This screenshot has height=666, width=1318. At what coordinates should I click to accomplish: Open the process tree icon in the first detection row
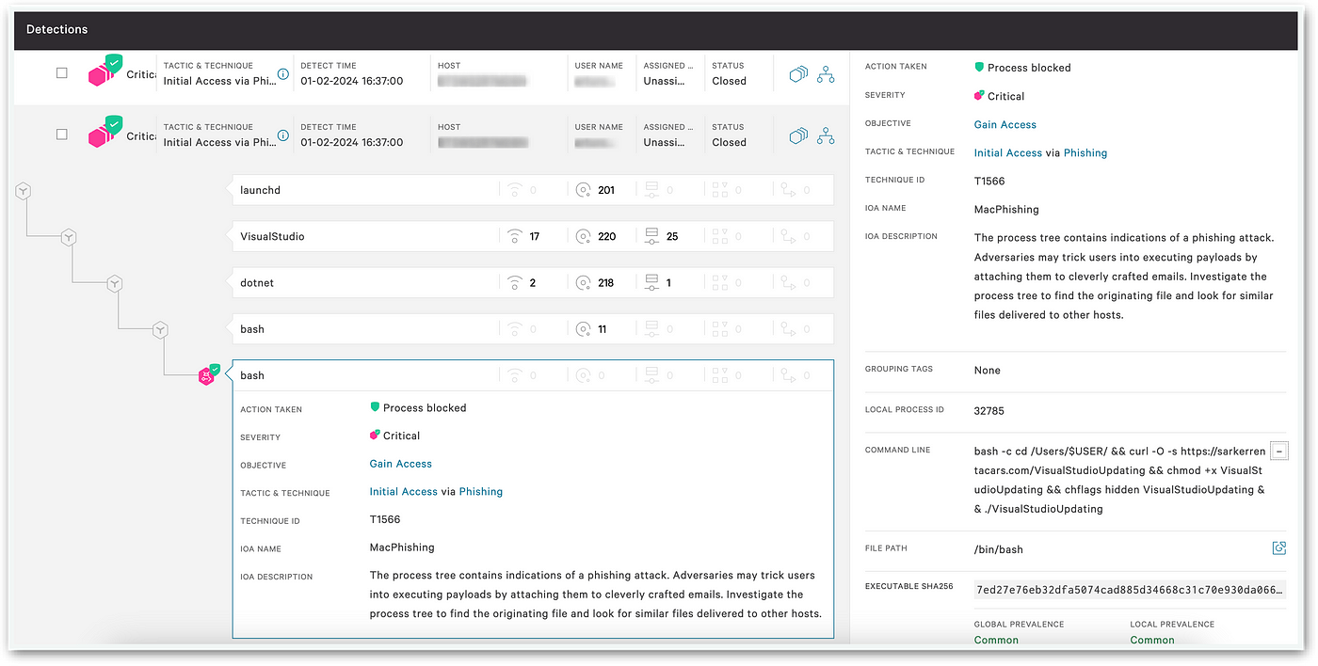coord(826,74)
